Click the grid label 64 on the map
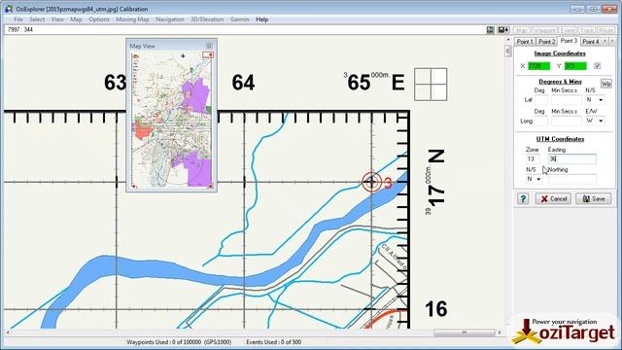 (x=243, y=83)
